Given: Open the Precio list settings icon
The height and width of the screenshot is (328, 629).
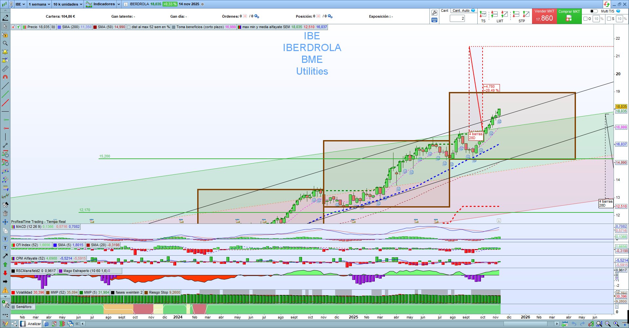Looking at the screenshot, I should (53, 27).
